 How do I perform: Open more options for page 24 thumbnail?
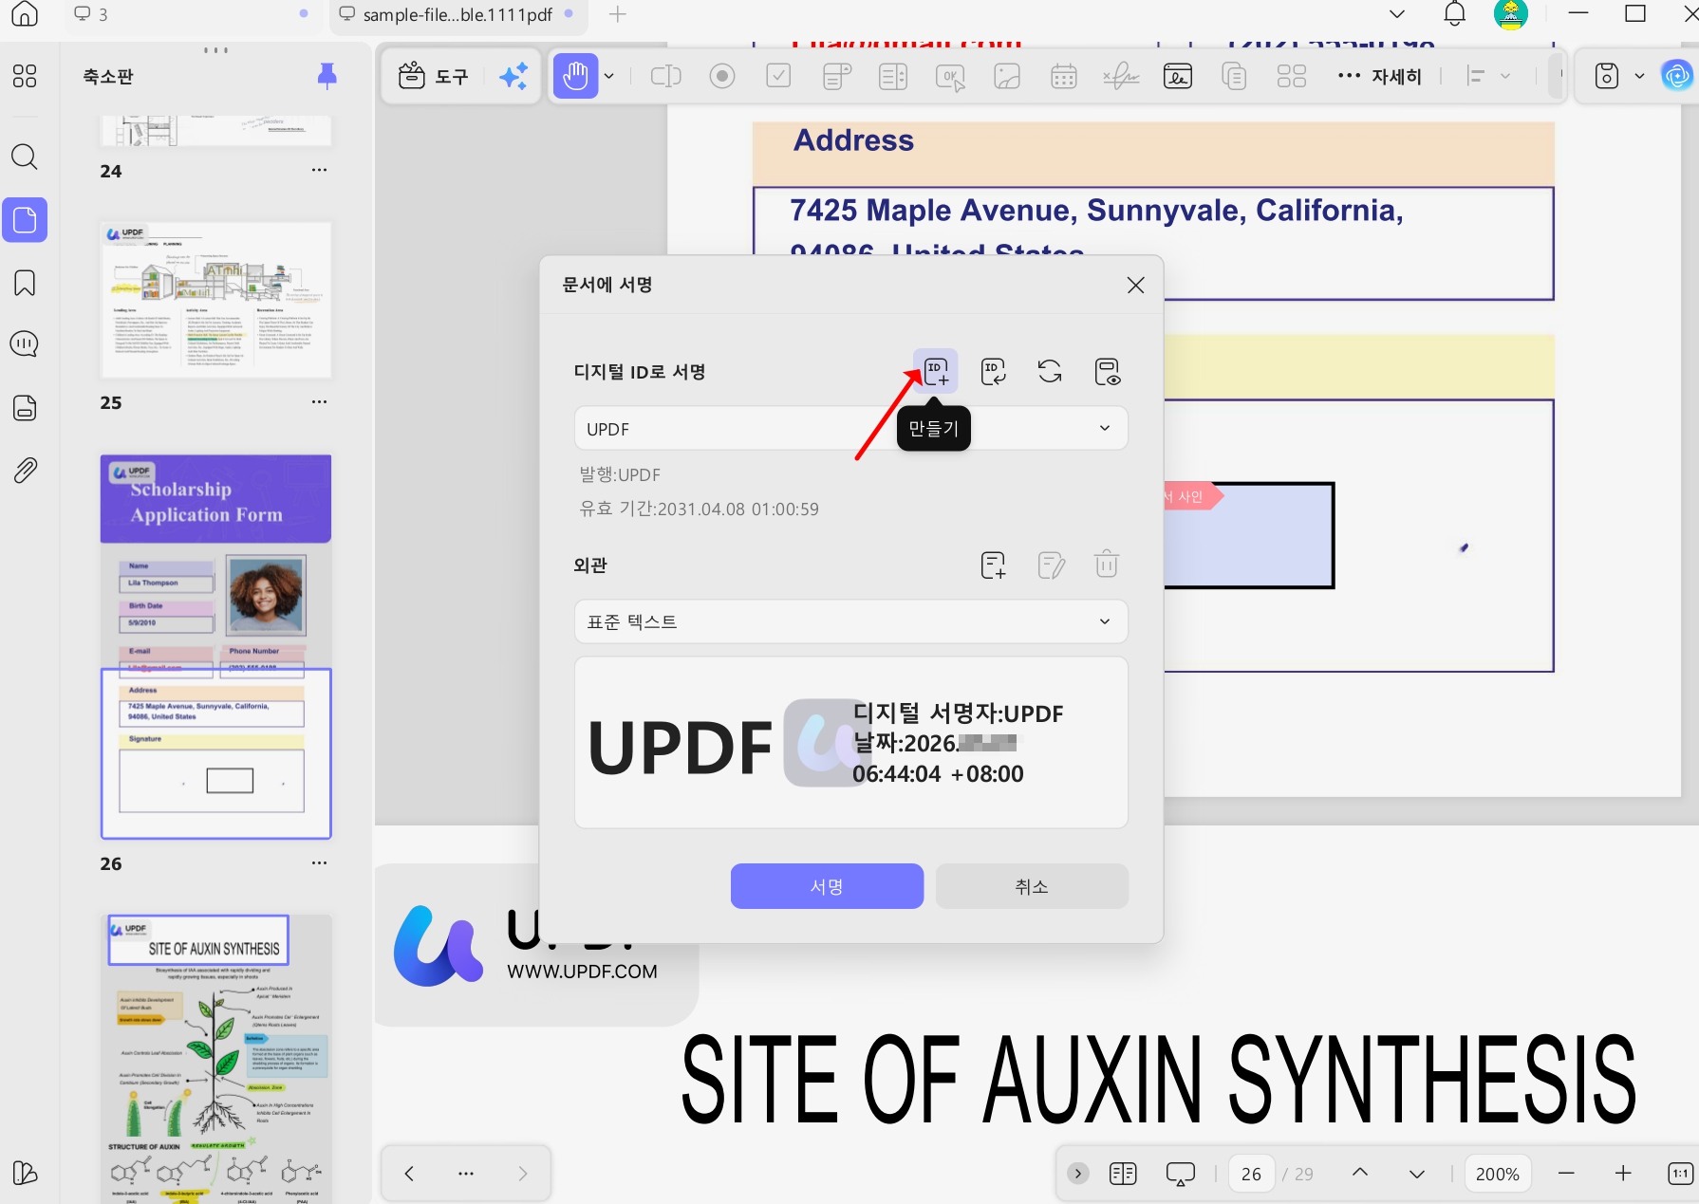(319, 170)
